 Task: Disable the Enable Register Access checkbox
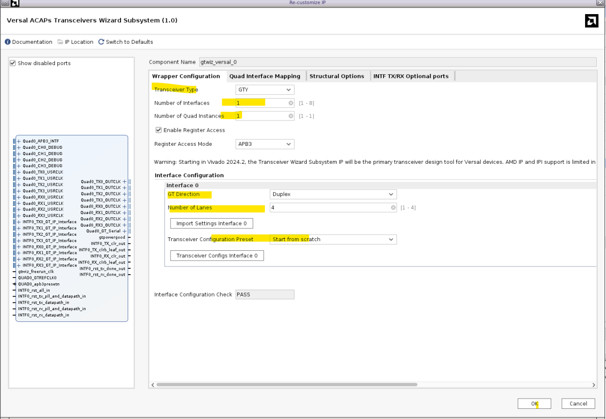coord(158,130)
